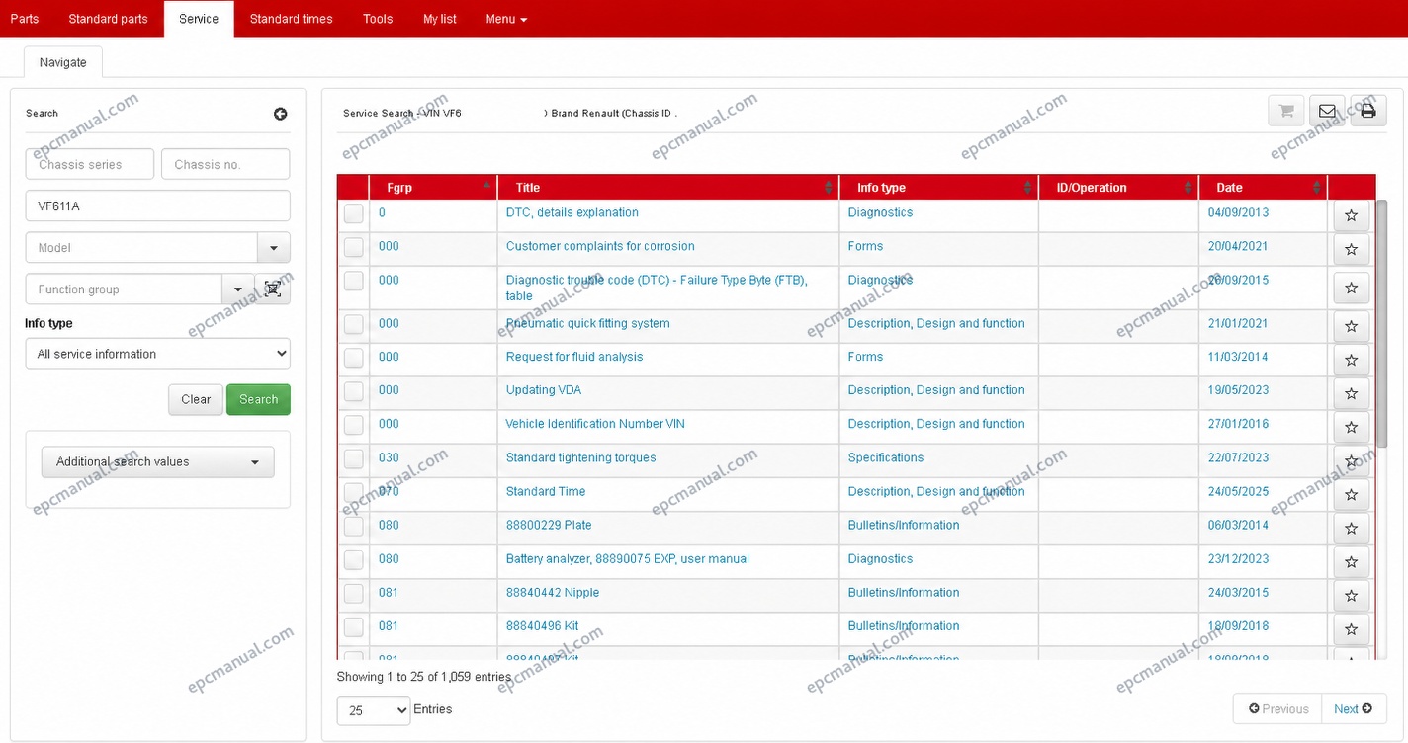This screenshot has width=1408, height=743.
Task: Open the email envelope icon
Action: (x=1327, y=111)
